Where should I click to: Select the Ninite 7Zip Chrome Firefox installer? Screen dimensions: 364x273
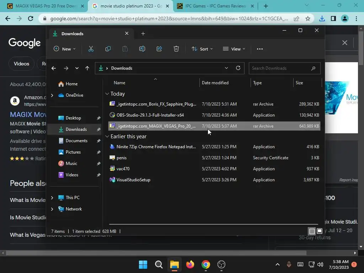pyautogui.click(x=214, y=147)
